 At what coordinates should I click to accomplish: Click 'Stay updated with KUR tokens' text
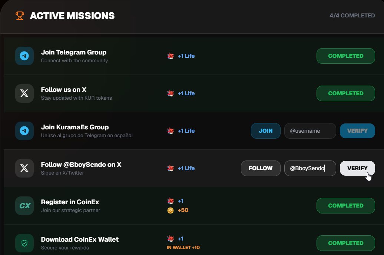[76, 98]
